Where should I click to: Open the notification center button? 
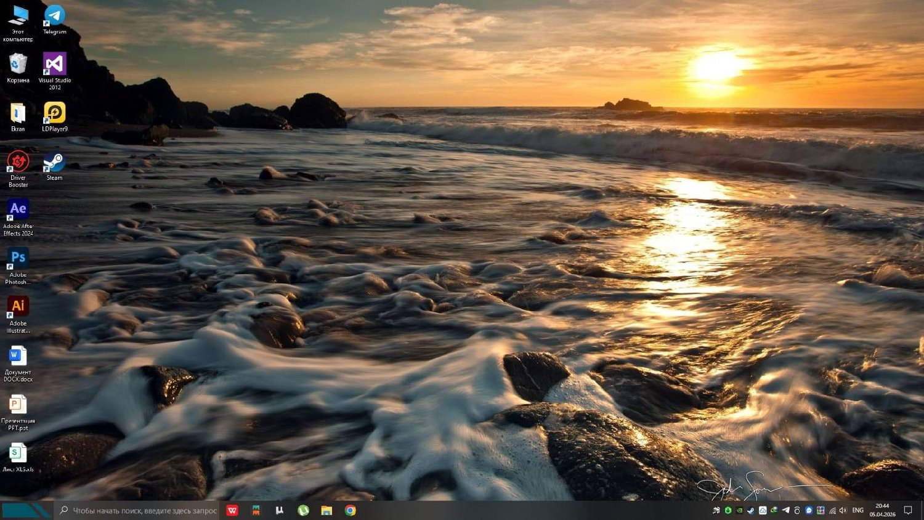tap(907, 511)
